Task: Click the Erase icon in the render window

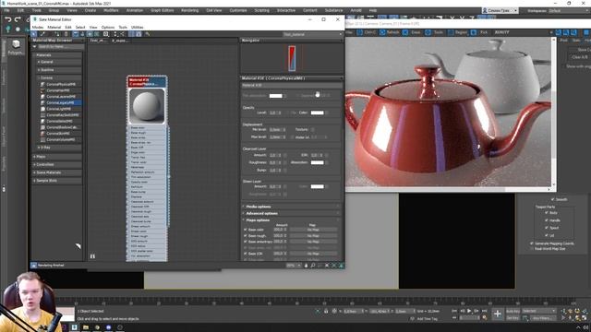Action: click(x=405, y=32)
